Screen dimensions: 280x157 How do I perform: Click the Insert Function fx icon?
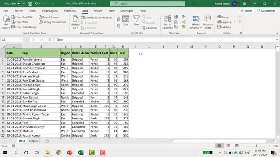[49, 40]
